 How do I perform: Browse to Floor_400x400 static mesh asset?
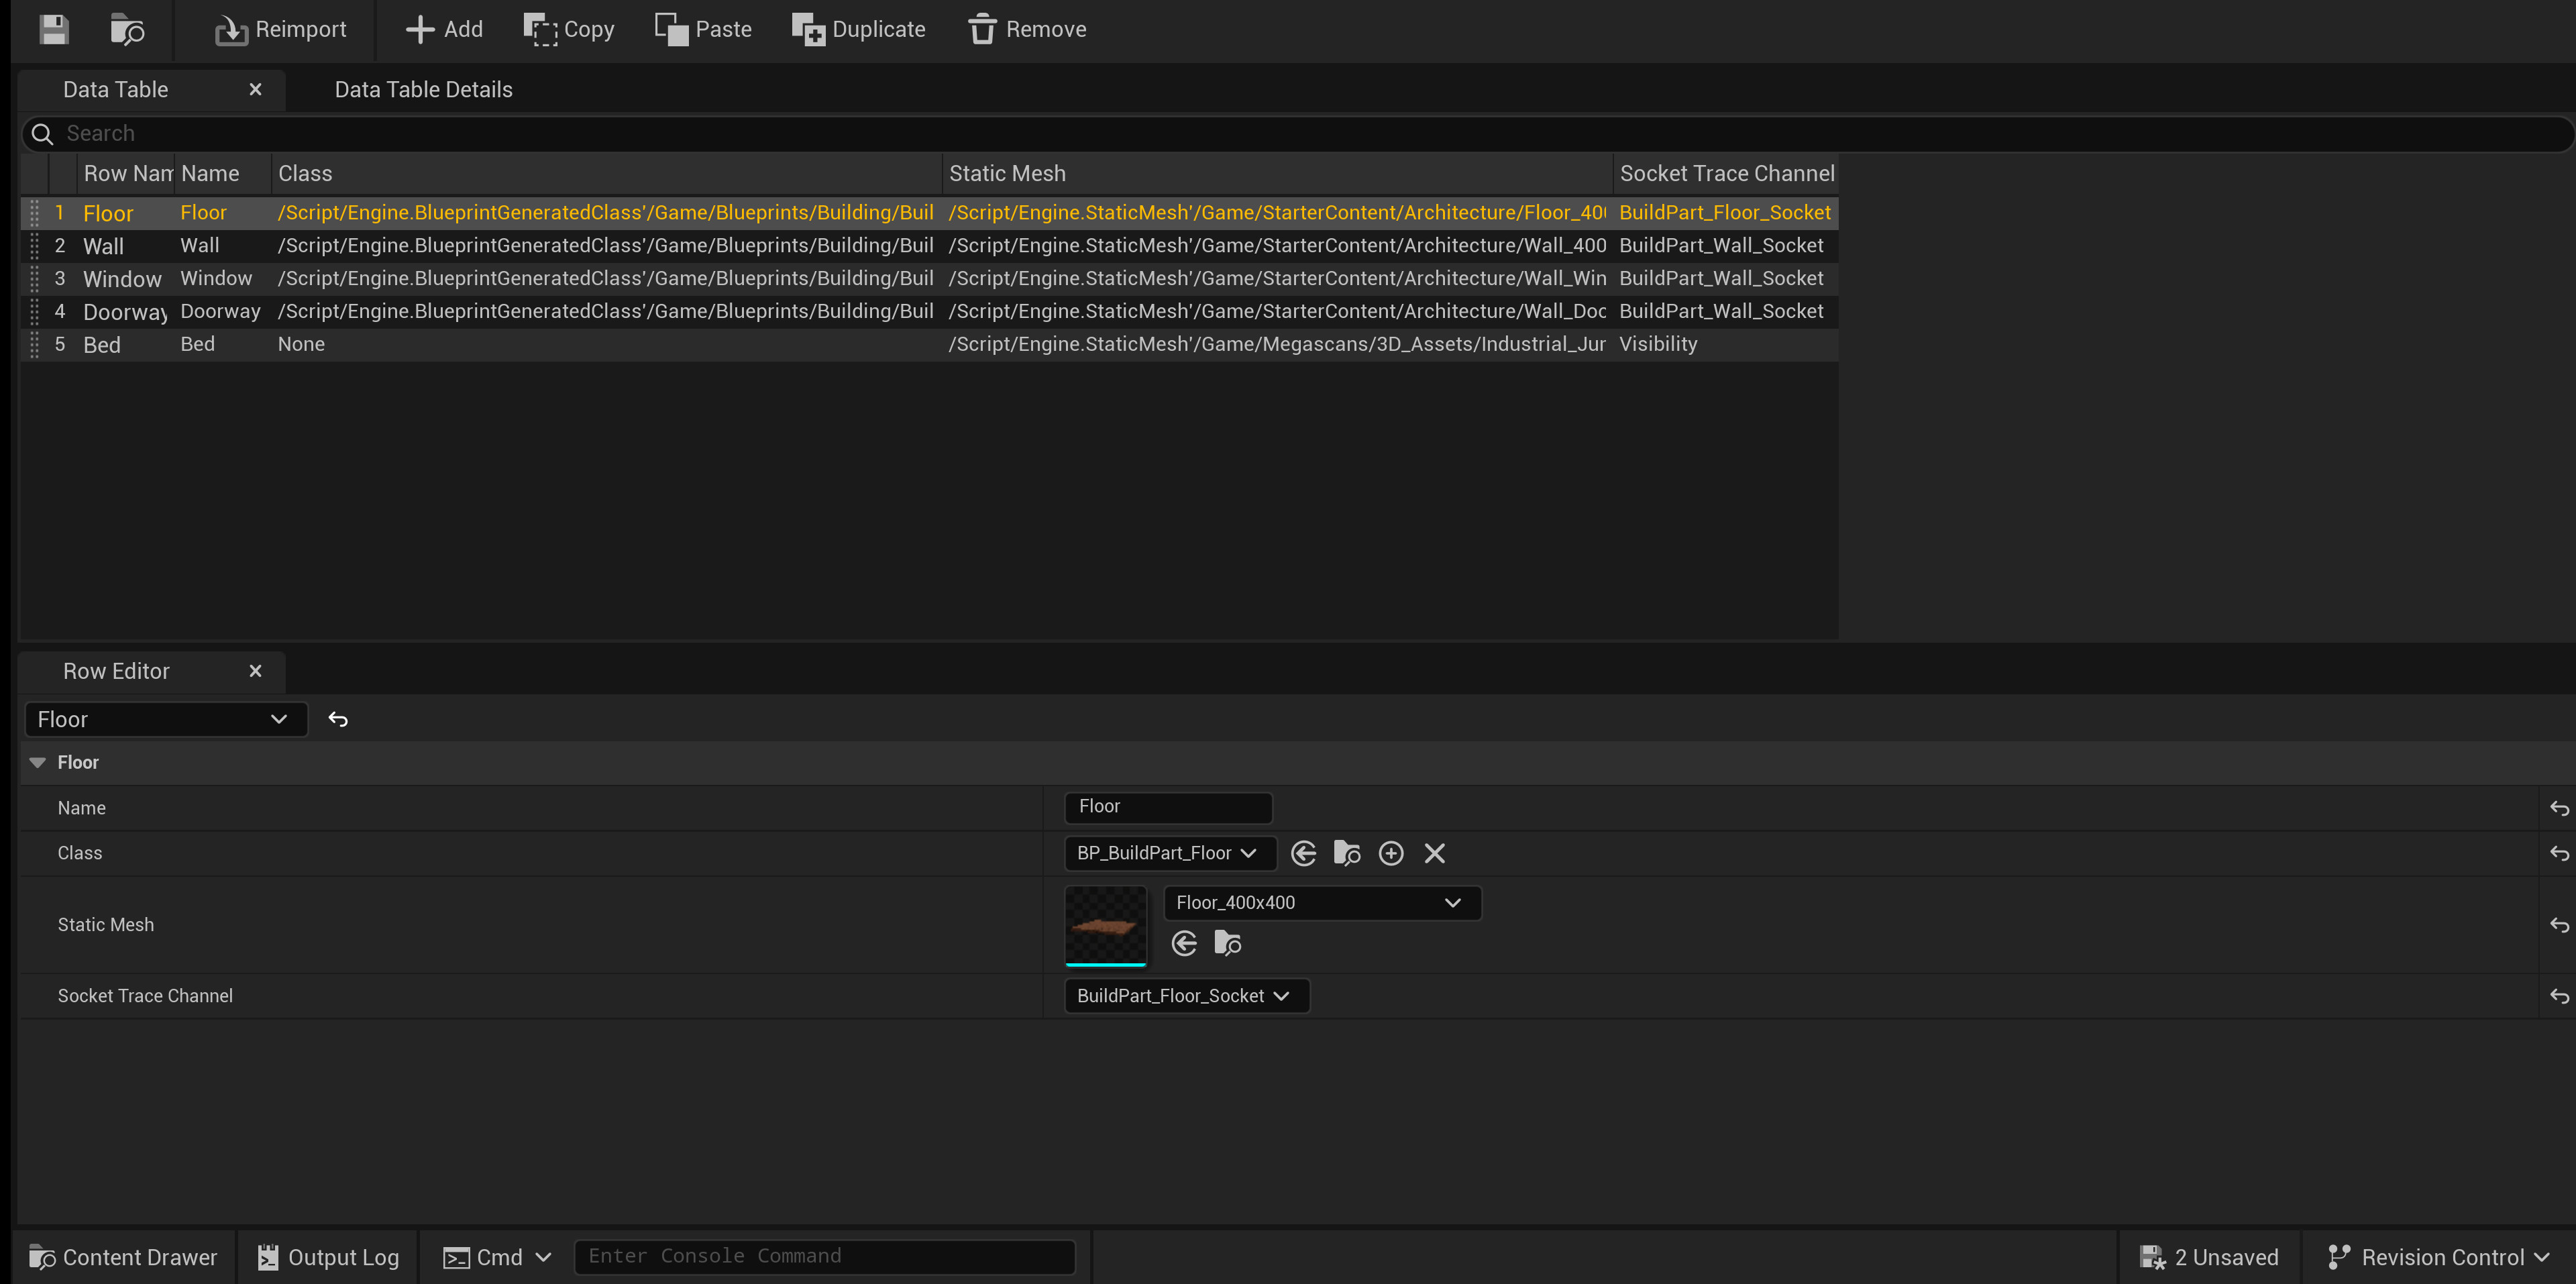[x=1227, y=943]
